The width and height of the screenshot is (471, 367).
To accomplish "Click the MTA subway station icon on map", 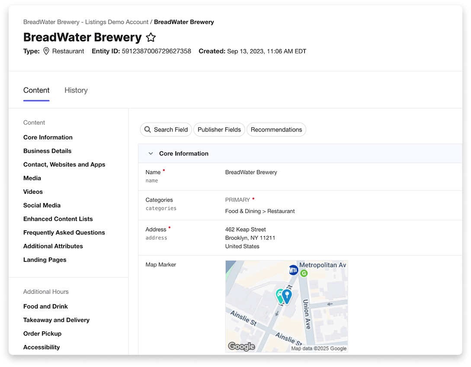I will 293,270.
